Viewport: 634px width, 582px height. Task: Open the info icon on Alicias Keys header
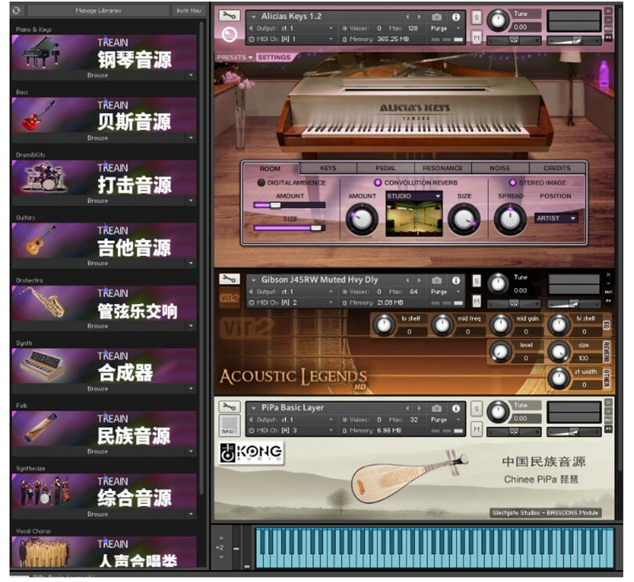(x=456, y=17)
